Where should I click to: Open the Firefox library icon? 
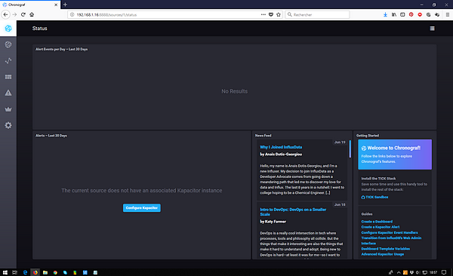tap(394, 14)
